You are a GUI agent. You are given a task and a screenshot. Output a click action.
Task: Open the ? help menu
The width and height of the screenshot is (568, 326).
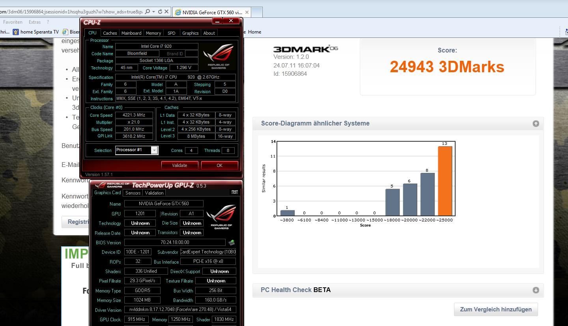pos(48,22)
